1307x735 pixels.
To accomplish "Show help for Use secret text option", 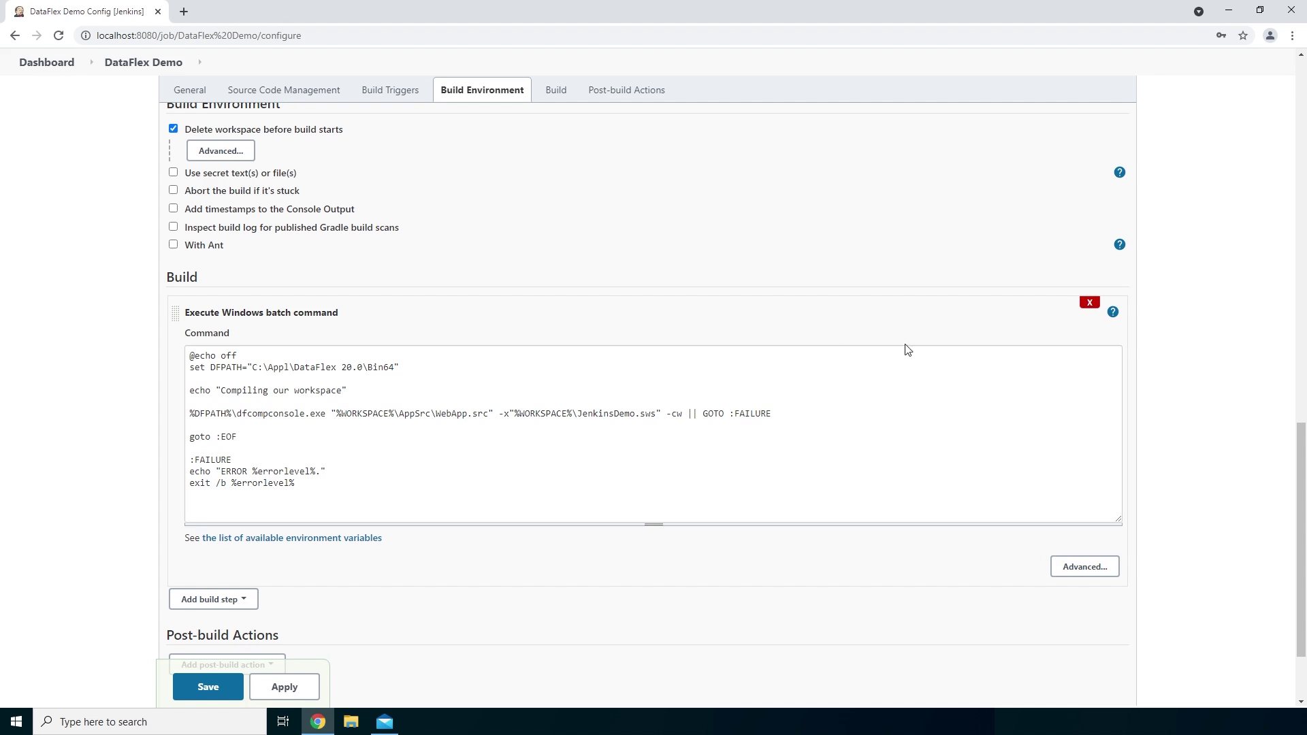I will coord(1119,172).
